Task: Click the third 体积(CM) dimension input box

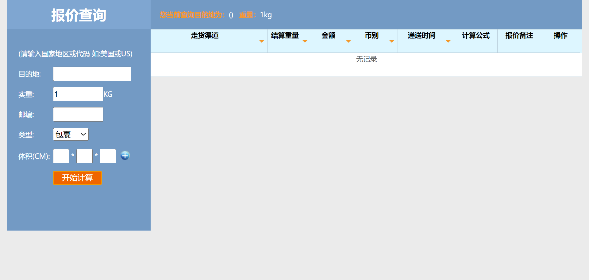Action: [x=108, y=156]
